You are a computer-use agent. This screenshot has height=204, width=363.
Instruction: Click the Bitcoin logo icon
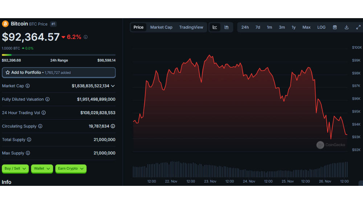[5, 24]
